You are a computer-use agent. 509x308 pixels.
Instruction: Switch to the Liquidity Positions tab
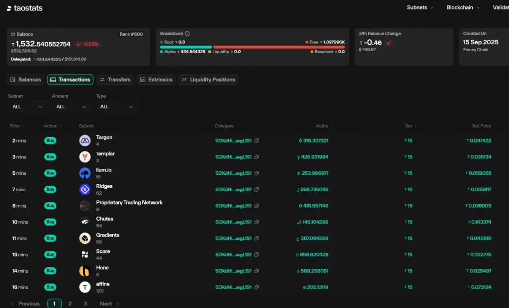208,79
